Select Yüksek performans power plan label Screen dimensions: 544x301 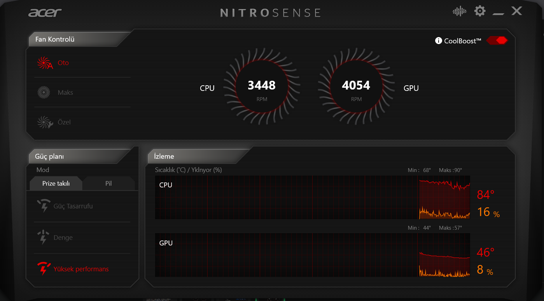[81, 269]
